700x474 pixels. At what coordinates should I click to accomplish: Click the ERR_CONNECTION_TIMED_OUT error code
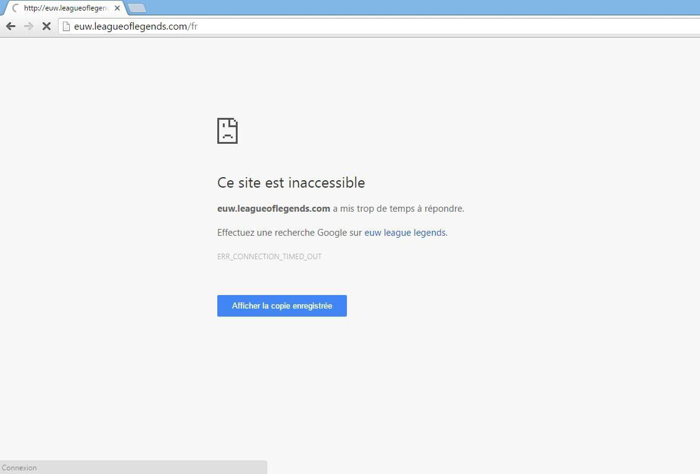click(x=269, y=257)
